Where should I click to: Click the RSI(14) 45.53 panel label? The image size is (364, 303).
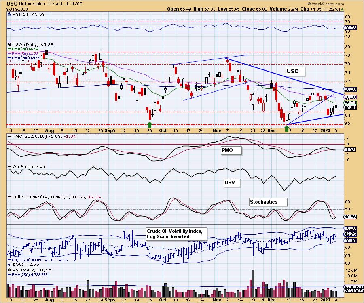pyautogui.click(x=28, y=14)
